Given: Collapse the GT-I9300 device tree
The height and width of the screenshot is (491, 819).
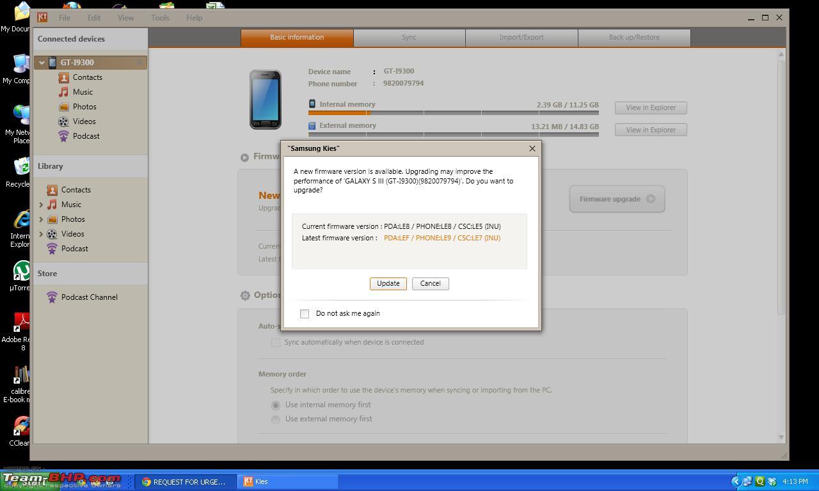Looking at the screenshot, I should [42, 63].
